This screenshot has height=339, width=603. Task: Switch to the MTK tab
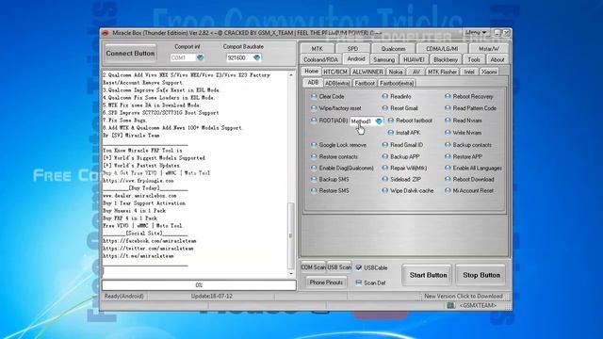[318, 49]
